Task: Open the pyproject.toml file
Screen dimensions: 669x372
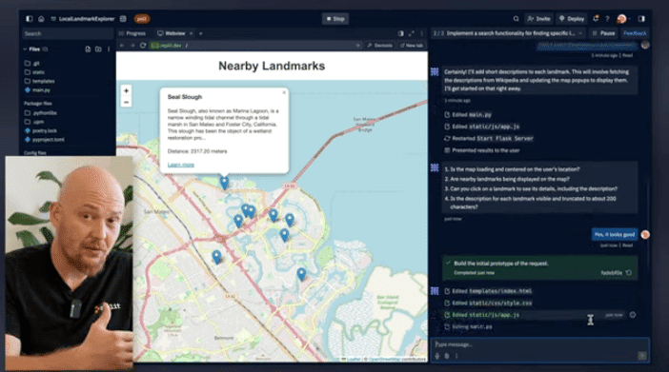Action: click(x=45, y=140)
